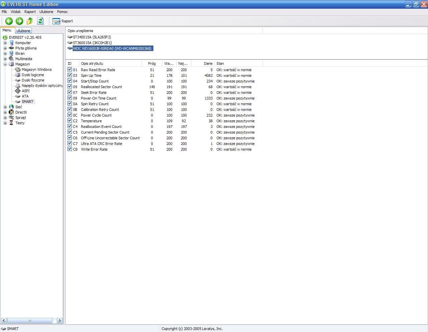Switch to the Menu sidebar tab
Screen dimensions: 428x332
coord(7,30)
